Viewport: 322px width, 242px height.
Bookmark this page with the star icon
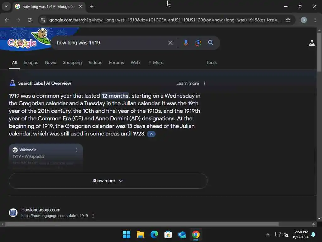tap(288, 20)
